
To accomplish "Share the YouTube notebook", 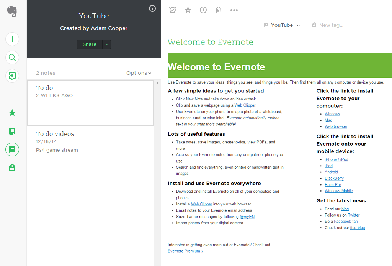I will pos(90,44).
